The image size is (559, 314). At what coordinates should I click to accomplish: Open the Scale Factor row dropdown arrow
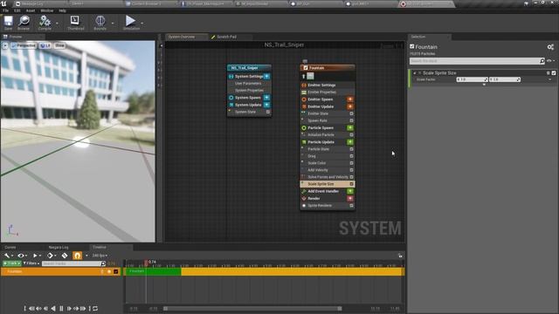coord(550,79)
